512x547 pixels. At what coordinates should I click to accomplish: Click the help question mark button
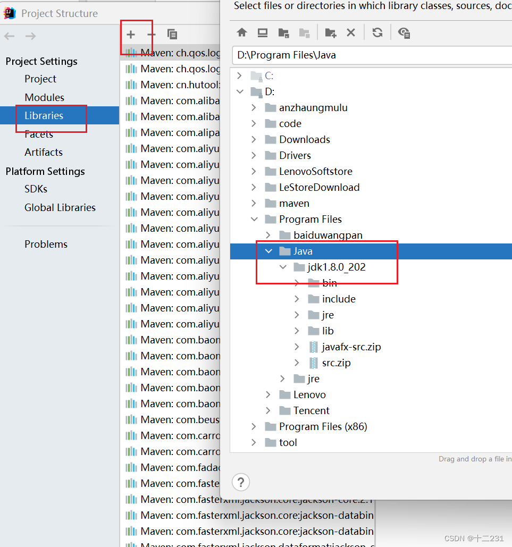tap(240, 482)
